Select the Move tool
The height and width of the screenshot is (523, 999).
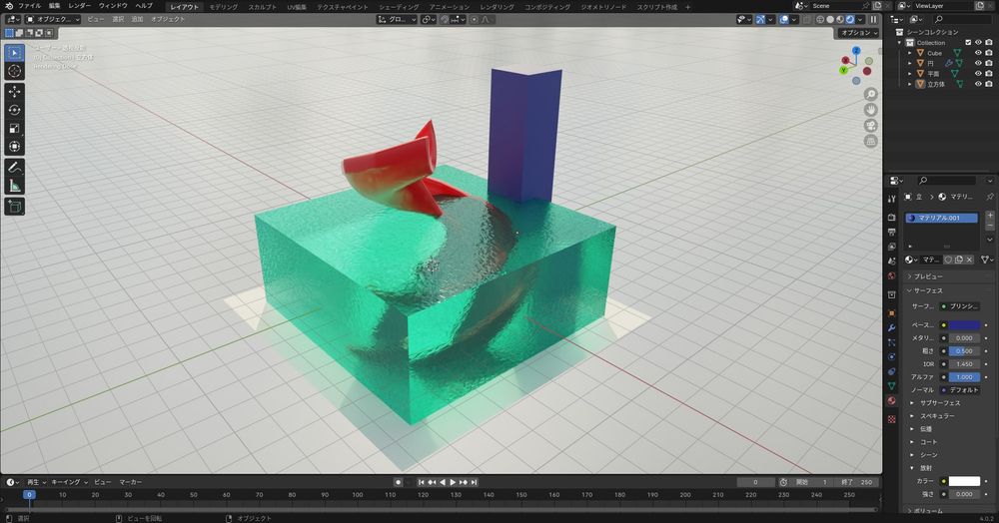click(14, 92)
